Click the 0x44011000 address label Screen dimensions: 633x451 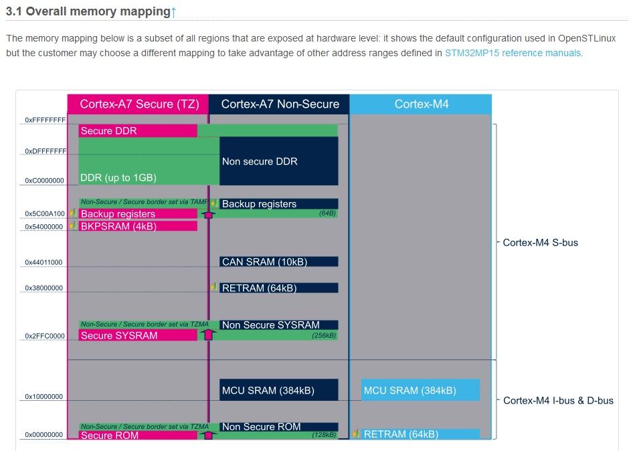coord(43,262)
